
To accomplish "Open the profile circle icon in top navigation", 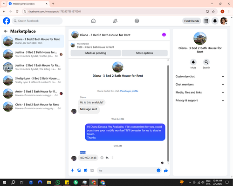I will click(x=137, y=21).
